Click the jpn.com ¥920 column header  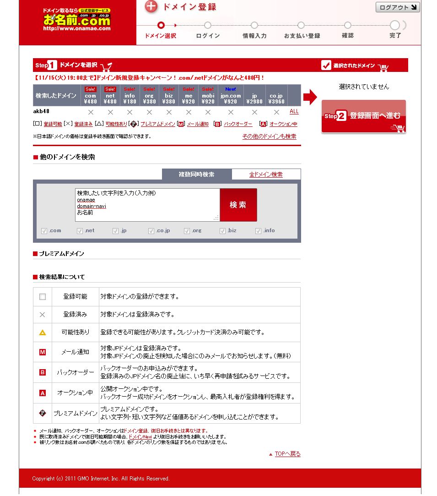click(x=231, y=95)
